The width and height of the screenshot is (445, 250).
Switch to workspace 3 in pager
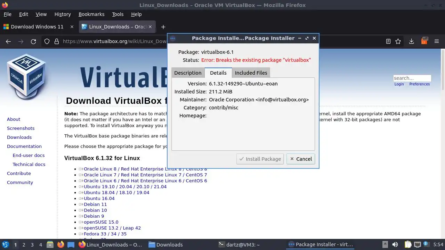pos(32,245)
